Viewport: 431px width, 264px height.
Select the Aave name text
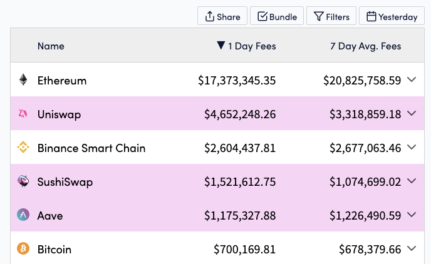(50, 215)
